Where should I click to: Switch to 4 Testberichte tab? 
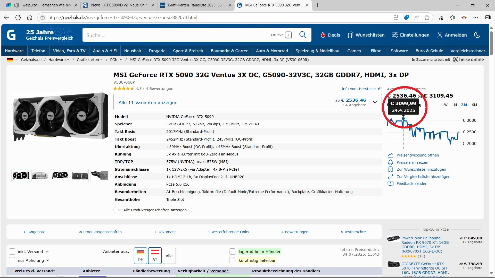(353, 232)
